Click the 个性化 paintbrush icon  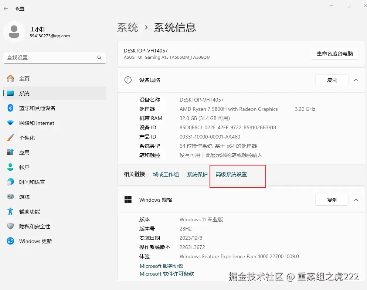[10, 138]
